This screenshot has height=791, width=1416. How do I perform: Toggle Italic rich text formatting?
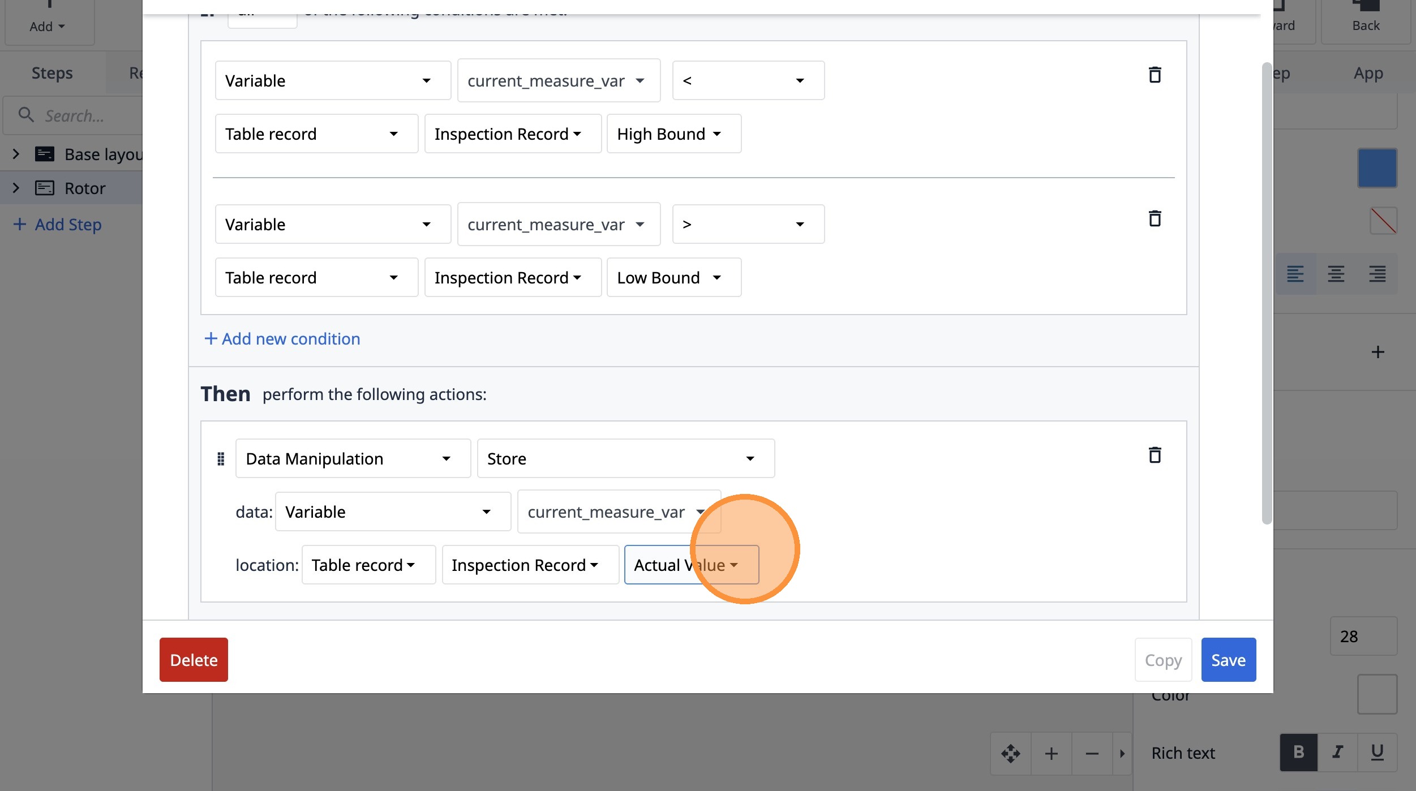coord(1337,752)
